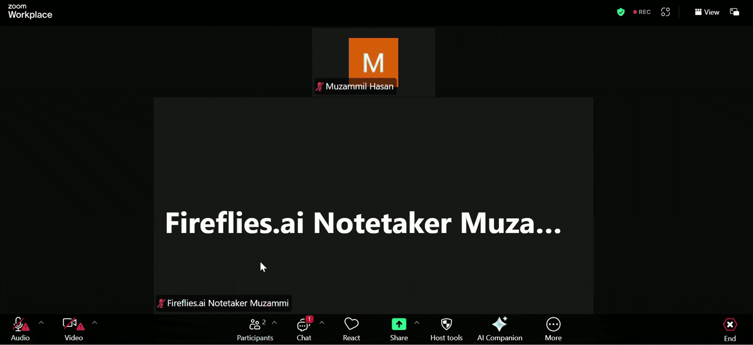Open the View layout menu
Screen dimensions: 753x345
tap(707, 12)
